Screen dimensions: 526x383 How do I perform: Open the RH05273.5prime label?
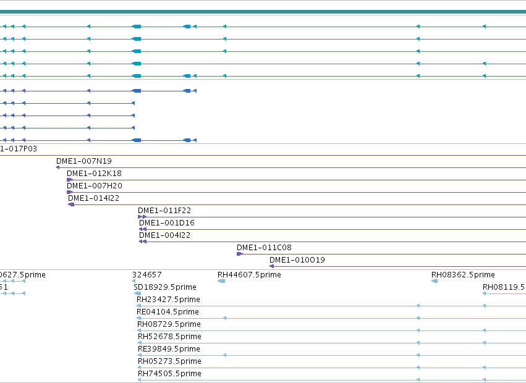pyautogui.click(x=170, y=361)
